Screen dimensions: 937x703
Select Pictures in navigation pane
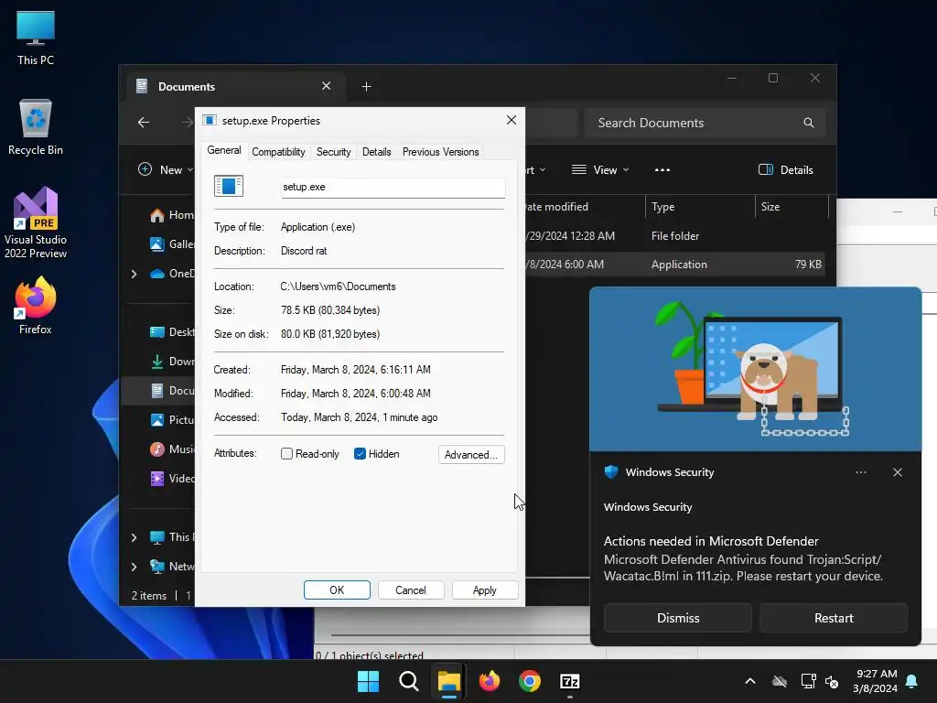171,419
